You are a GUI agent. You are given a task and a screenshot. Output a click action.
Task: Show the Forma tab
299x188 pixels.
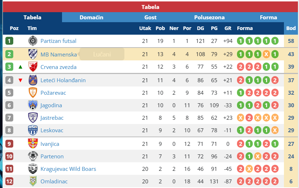pyautogui.click(x=269, y=17)
